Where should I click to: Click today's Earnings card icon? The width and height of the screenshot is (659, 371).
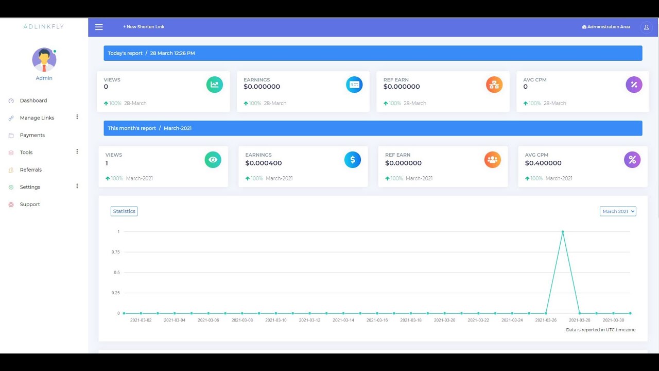tap(354, 85)
